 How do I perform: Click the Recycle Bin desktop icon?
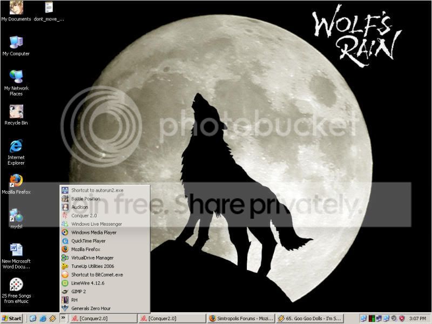16,115
